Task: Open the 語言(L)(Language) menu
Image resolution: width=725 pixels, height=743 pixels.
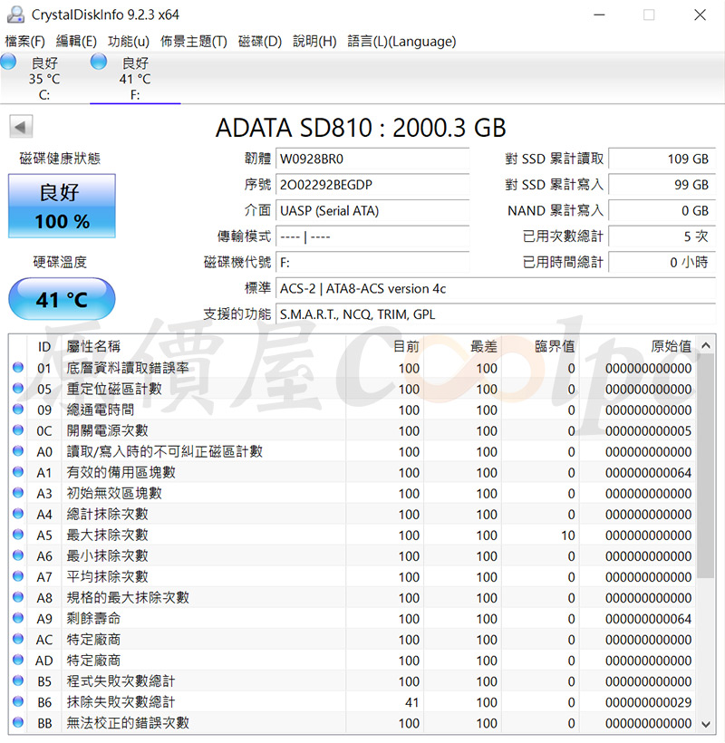Action: (401, 41)
